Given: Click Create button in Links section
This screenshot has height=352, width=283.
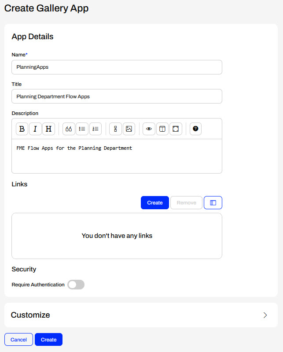Looking at the screenshot, I should click(x=155, y=203).
